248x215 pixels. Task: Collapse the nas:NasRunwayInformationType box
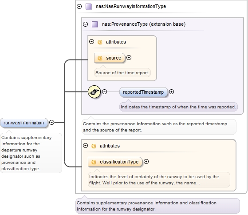pyautogui.click(x=79, y=7)
